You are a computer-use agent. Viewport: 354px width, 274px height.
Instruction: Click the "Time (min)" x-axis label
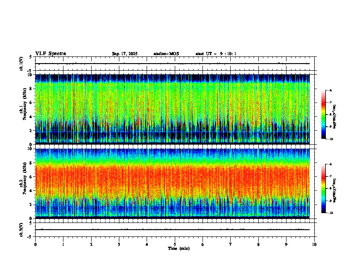click(179, 248)
